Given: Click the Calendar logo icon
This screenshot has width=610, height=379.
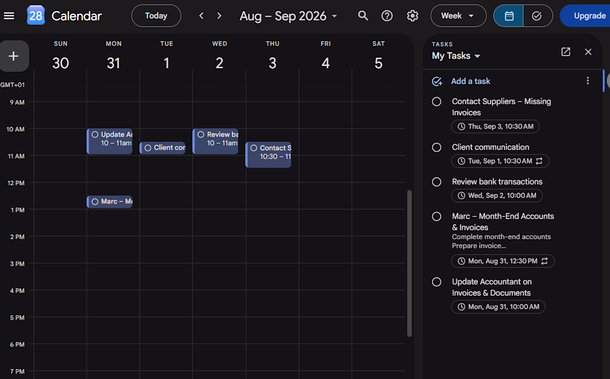Looking at the screenshot, I should (x=35, y=16).
